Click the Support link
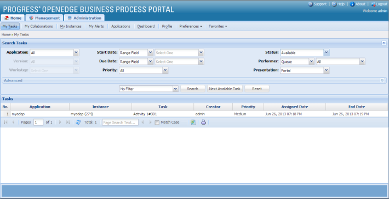The image size is (389, 199). pyautogui.click(x=320, y=4)
